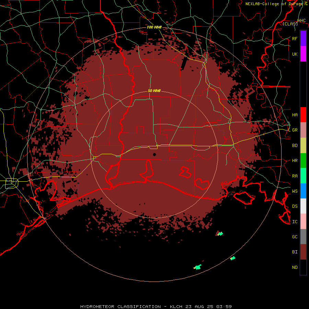This screenshot has width=309, height=309.
Task: Click the RF label text in legend
Action: click(295, 39)
